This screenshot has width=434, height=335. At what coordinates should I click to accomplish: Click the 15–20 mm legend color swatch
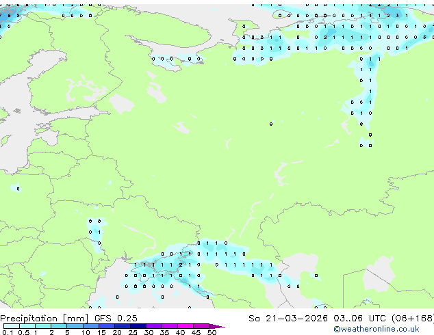107,326
